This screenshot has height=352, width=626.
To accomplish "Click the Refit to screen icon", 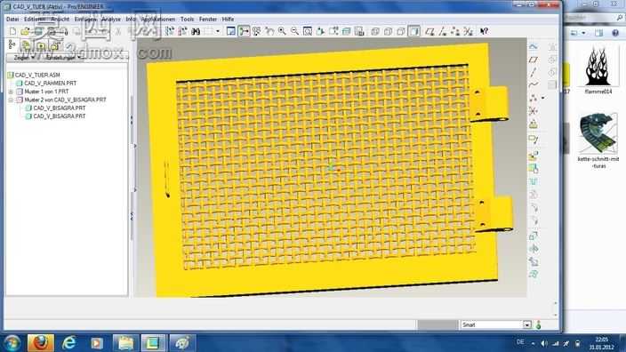I will click(x=308, y=31).
